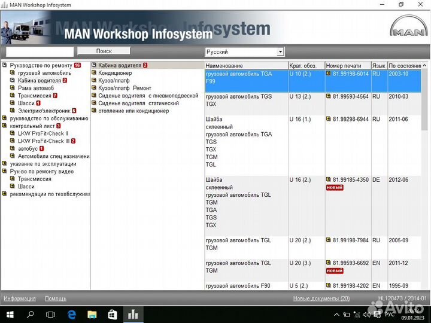Open Электрик/электроник tree entry
Viewport: 431px width, 323px height.
click(44, 111)
